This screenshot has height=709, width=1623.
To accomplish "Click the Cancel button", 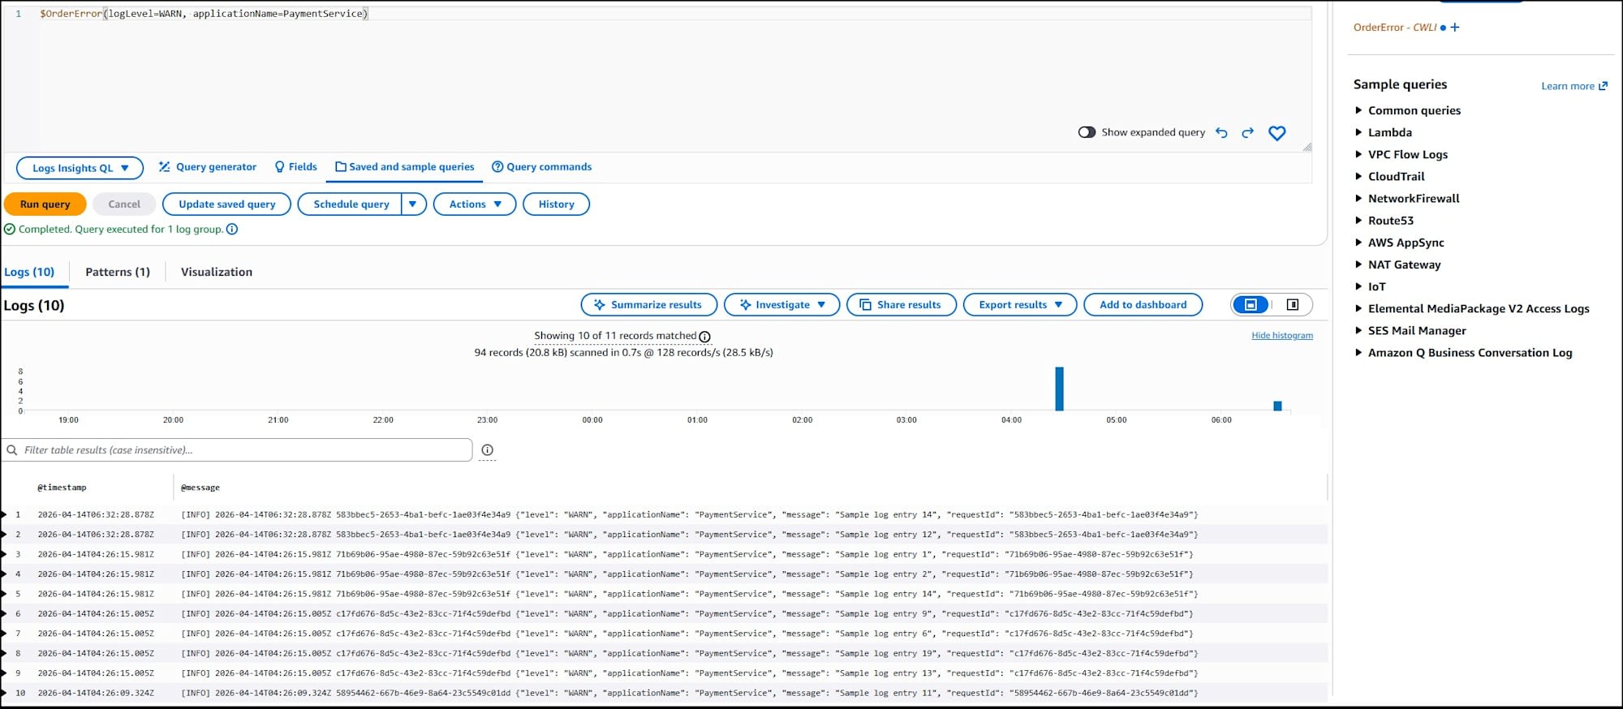I will click(124, 204).
